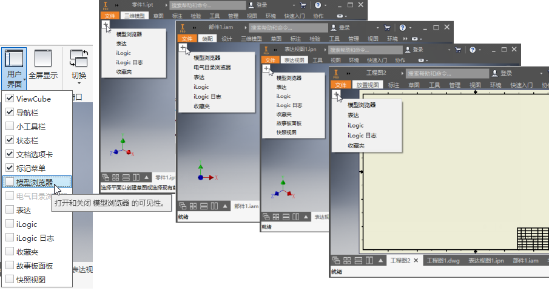The width and height of the screenshot is (549, 291).
Task: Switch to the 工程图1.dwg document tab
Action: coord(443,261)
